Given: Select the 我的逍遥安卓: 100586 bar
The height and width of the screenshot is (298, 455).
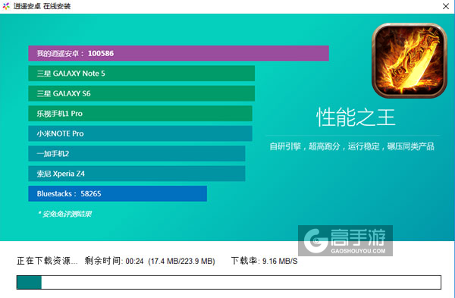Looking at the screenshot, I should point(178,53).
